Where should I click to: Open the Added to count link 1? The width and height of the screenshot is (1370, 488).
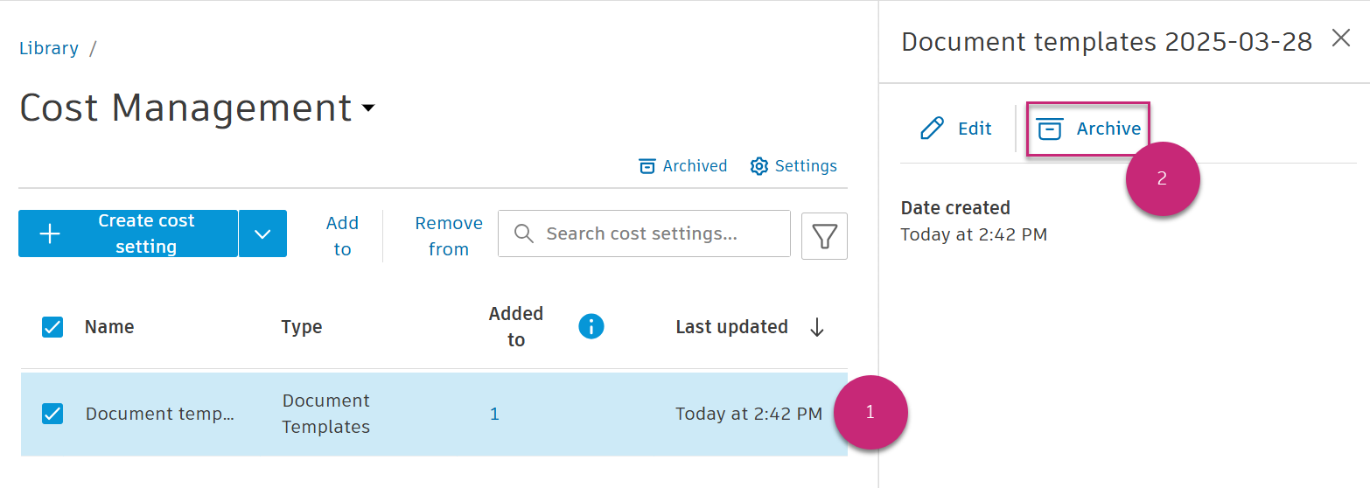494,414
